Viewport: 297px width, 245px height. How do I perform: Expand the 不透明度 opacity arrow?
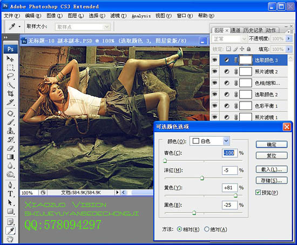[288, 39]
